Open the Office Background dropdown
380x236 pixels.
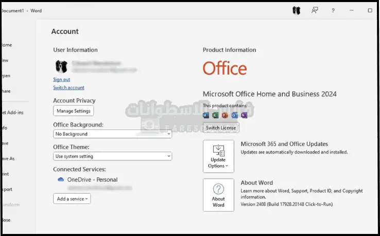(112, 134)
